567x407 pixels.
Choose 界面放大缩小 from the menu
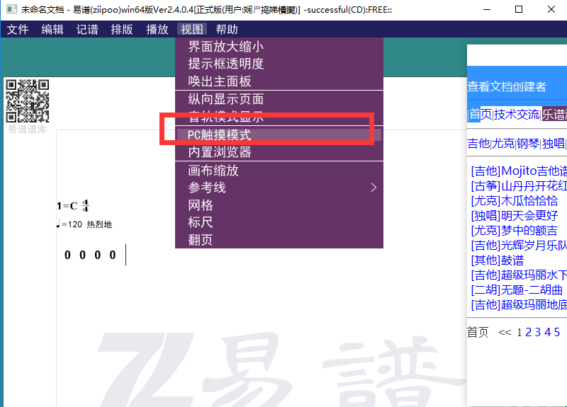(279, 47)
